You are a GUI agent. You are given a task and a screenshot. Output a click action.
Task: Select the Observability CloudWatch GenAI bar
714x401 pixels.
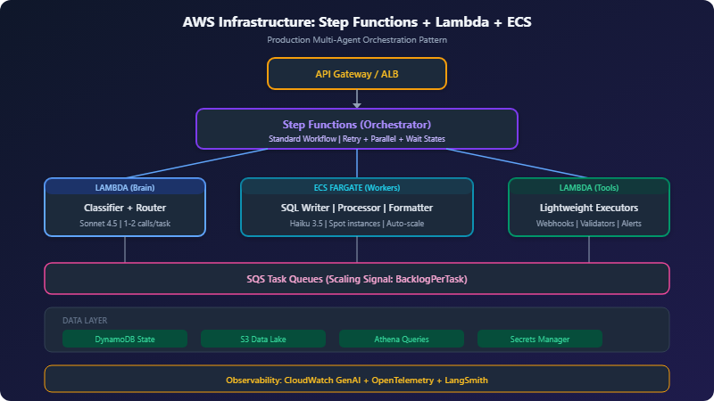[356, 380]
